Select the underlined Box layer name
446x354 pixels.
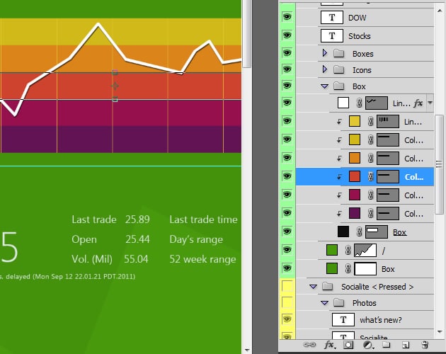400,232
